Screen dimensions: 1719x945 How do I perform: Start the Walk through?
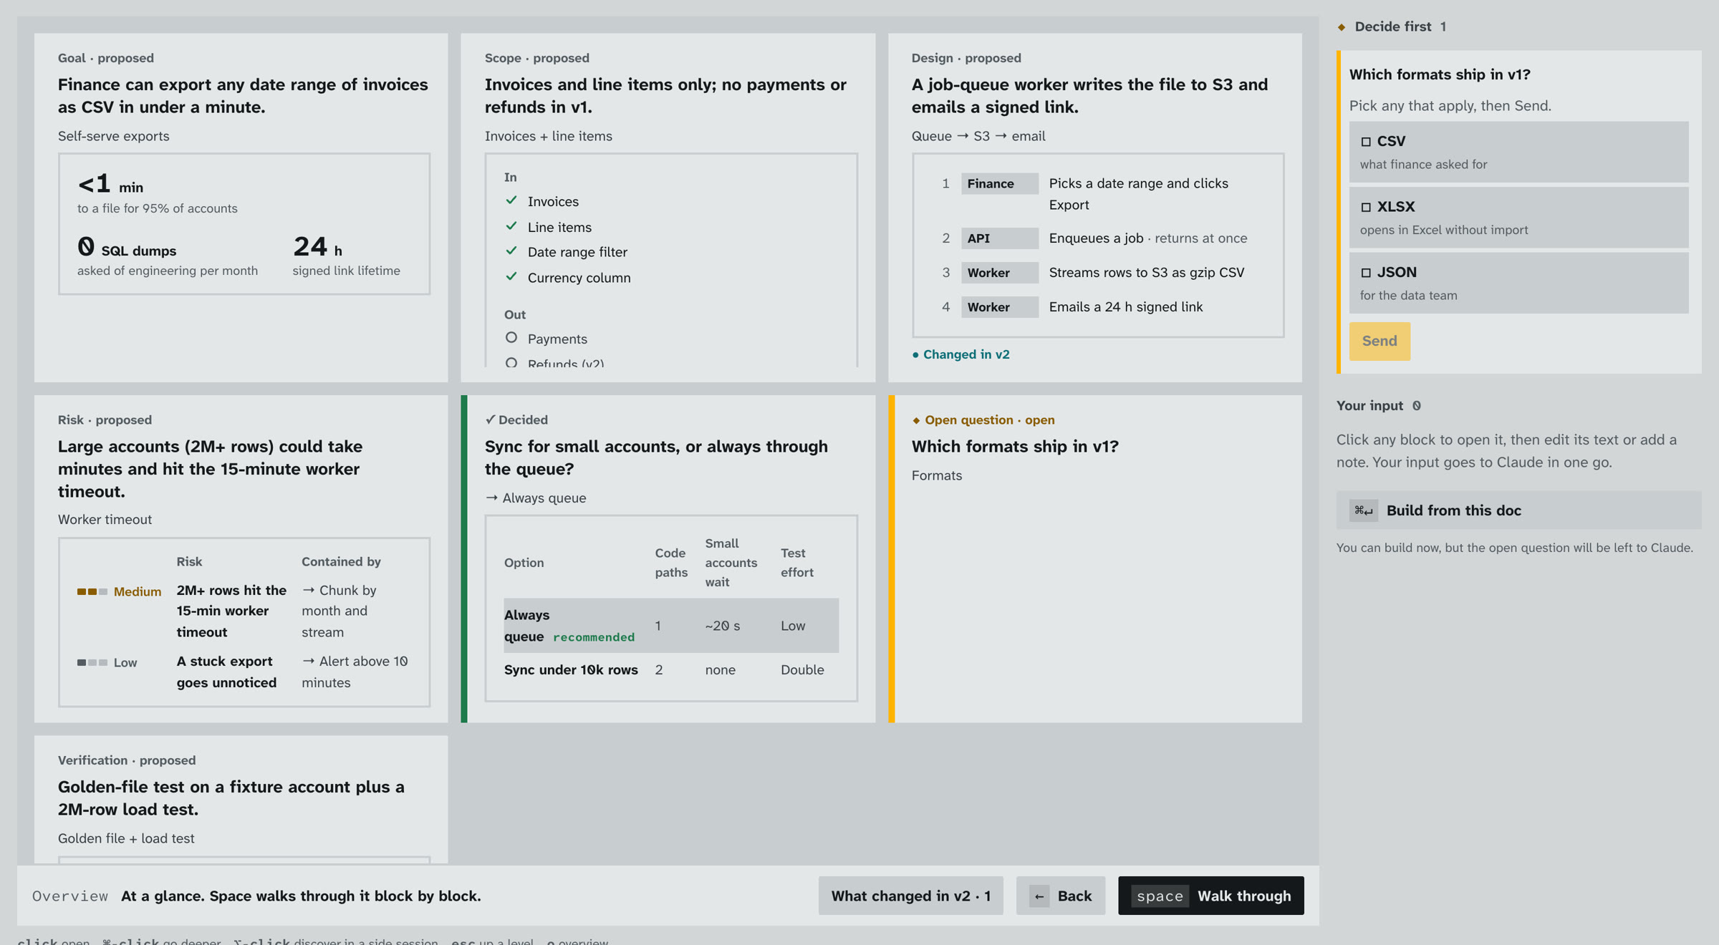click(1210, 896)
